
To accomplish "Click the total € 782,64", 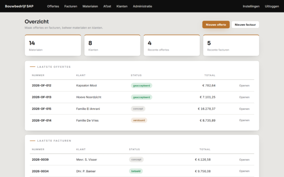I will tap(209, 85).
